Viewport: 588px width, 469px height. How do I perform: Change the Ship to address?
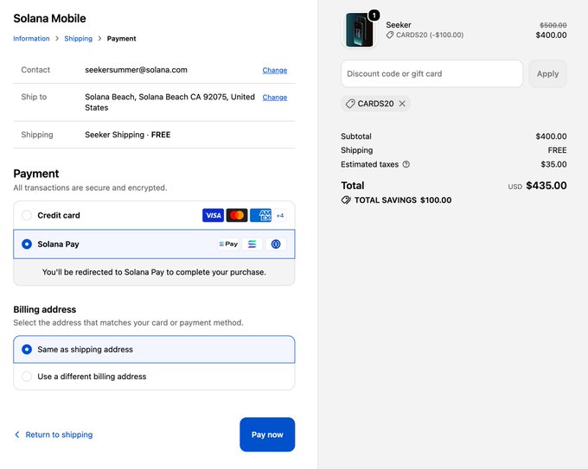tap(275, 97)
